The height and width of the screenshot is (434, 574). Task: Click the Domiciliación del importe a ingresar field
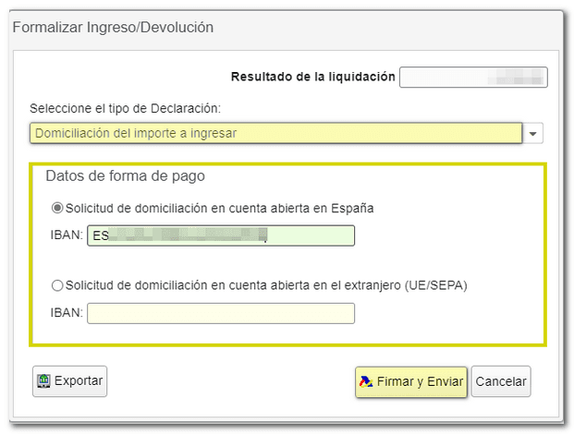(276, 133)
